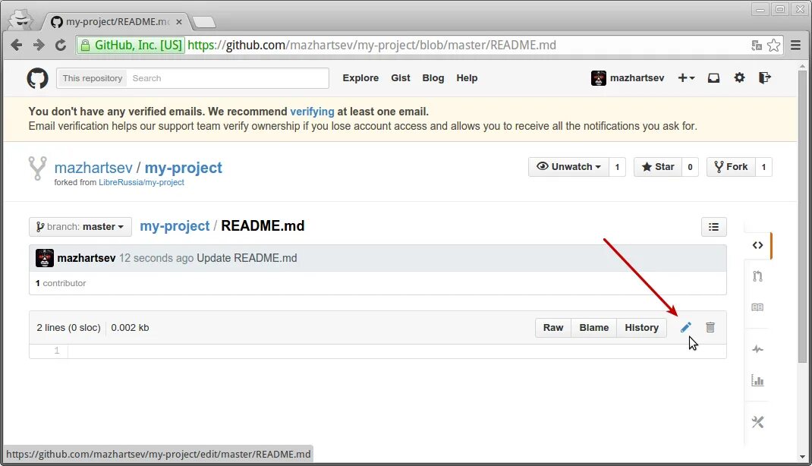Viewport: 812px width, 466px height.
Task: Click mazhartsev commit author name
Action: point(87,258)
